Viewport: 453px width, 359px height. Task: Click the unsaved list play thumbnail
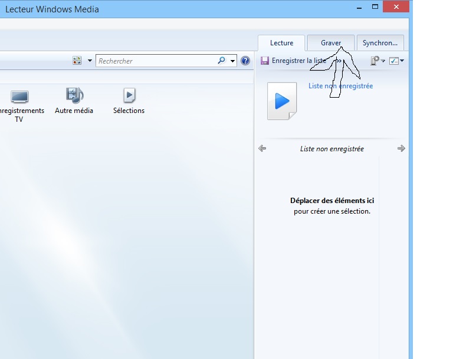(282, 101)
